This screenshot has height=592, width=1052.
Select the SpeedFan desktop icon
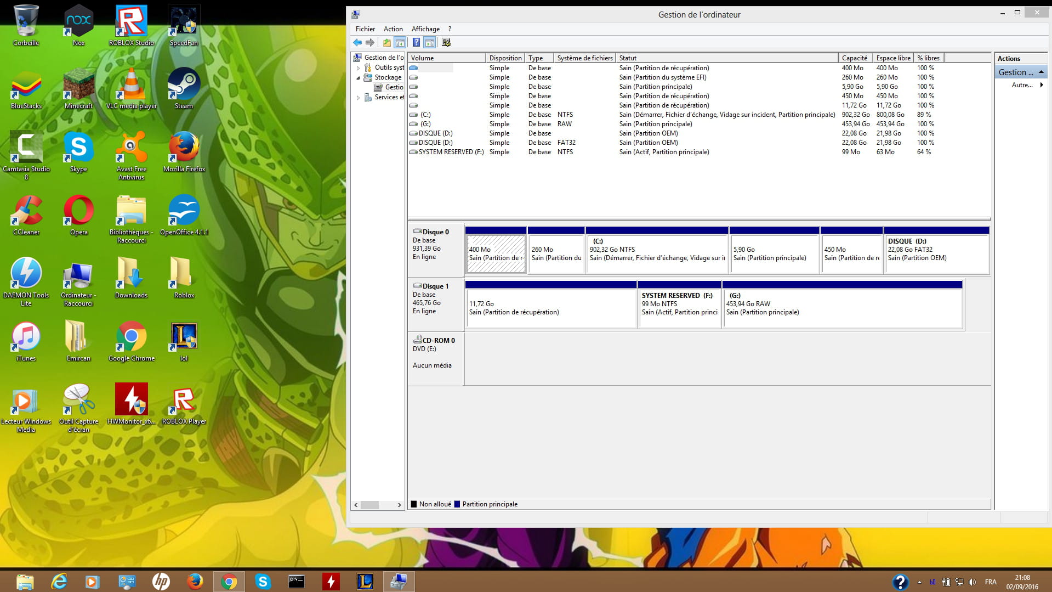[x=184, y=26]
